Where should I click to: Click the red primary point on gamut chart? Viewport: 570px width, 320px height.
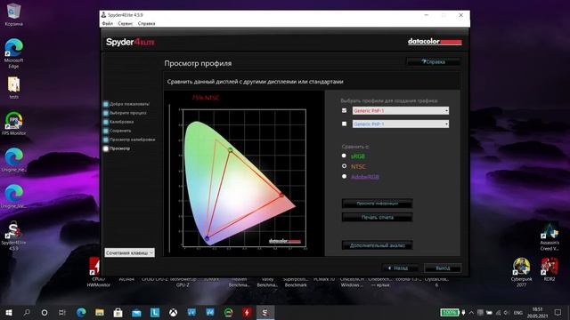click(x=281, y=196)
